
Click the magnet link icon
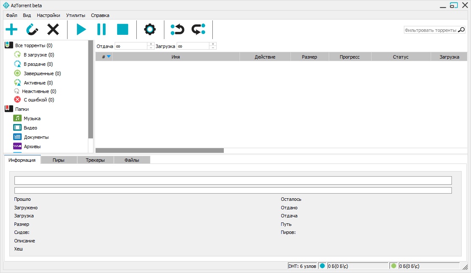pos(32,29)
